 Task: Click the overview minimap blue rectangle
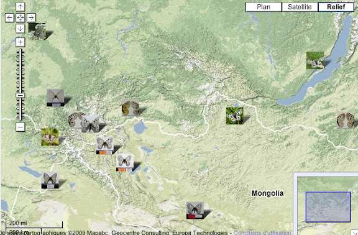[328, 207]
